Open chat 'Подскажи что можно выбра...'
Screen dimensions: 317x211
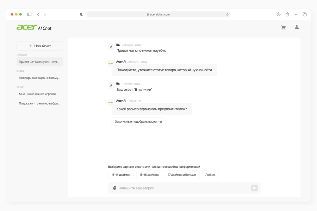[39, 103]
